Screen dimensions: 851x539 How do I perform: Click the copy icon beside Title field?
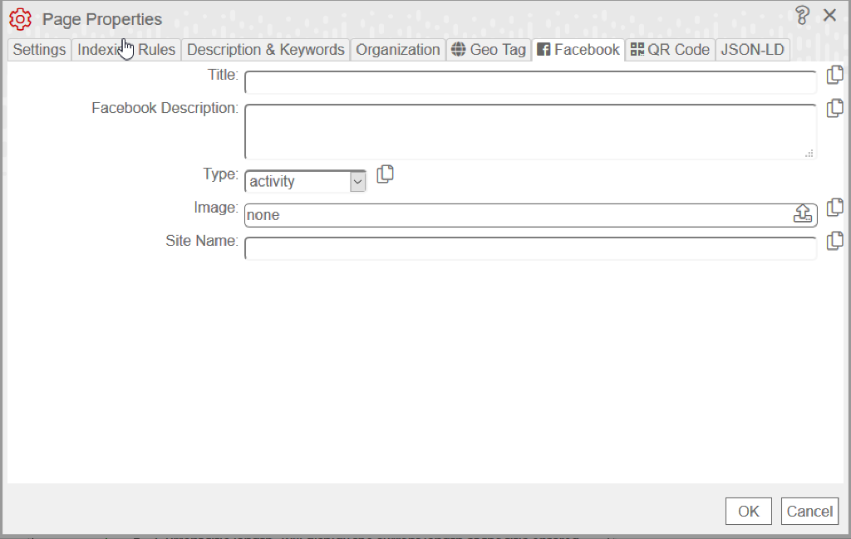click(834, 75)
